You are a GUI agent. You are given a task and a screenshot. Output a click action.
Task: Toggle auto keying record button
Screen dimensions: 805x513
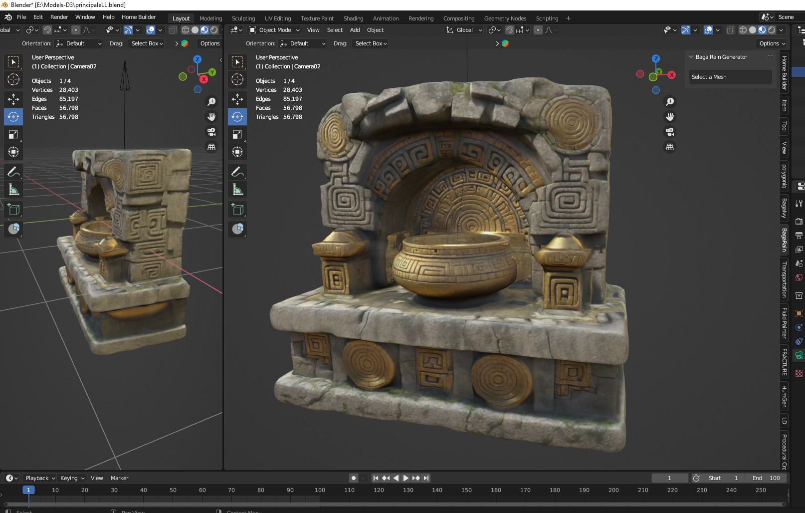(x=354, y=478)
